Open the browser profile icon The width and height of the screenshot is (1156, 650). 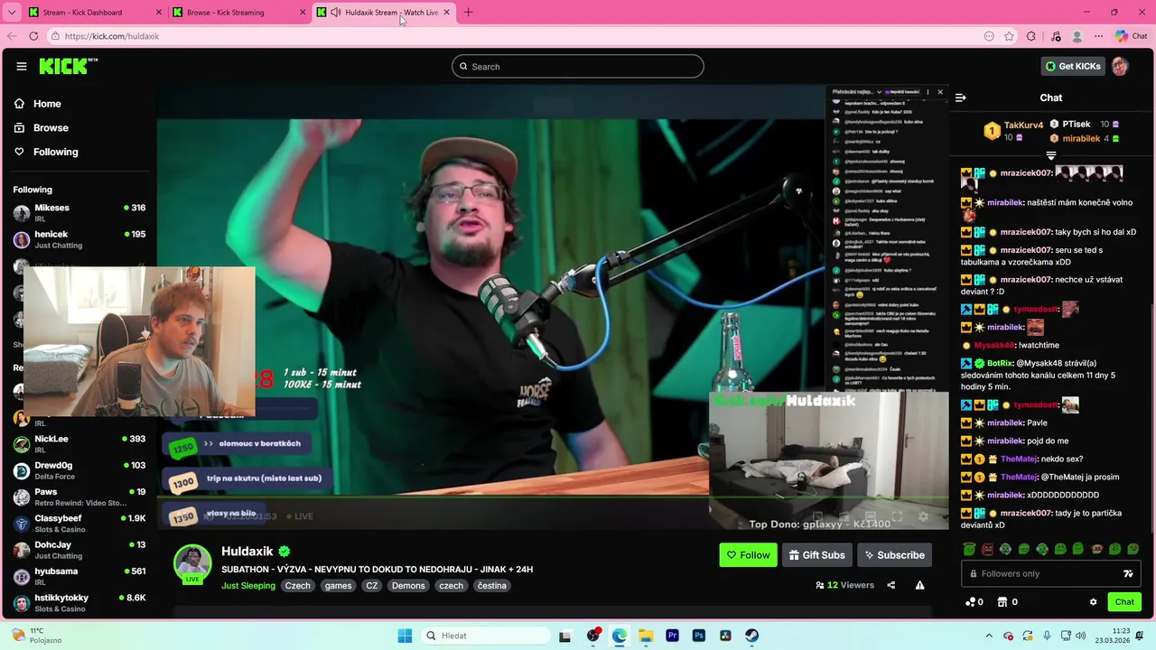click(1077, 36)
